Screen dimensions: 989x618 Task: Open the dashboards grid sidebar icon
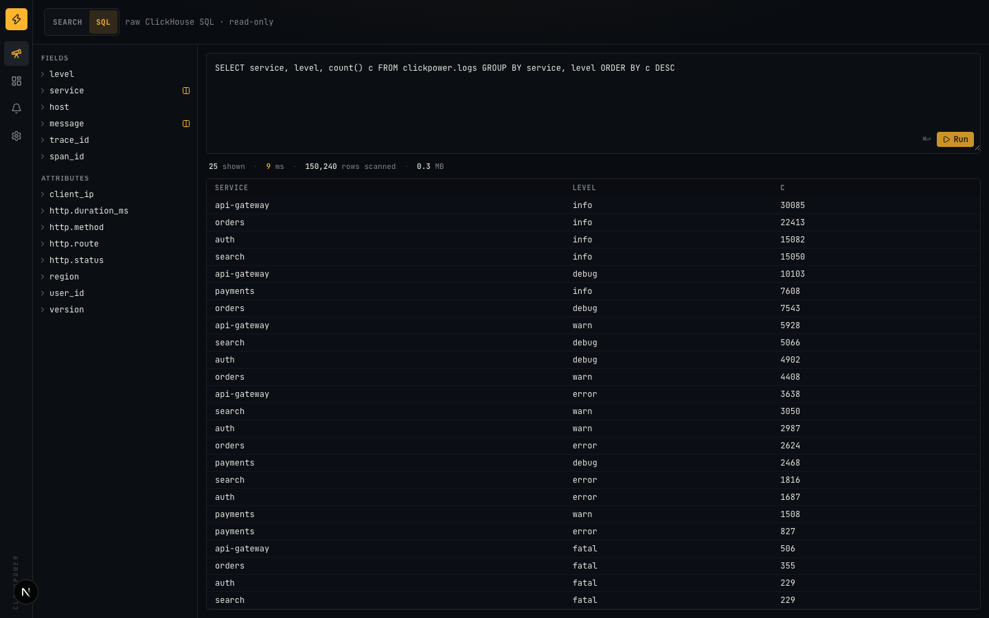coord(16,81)
